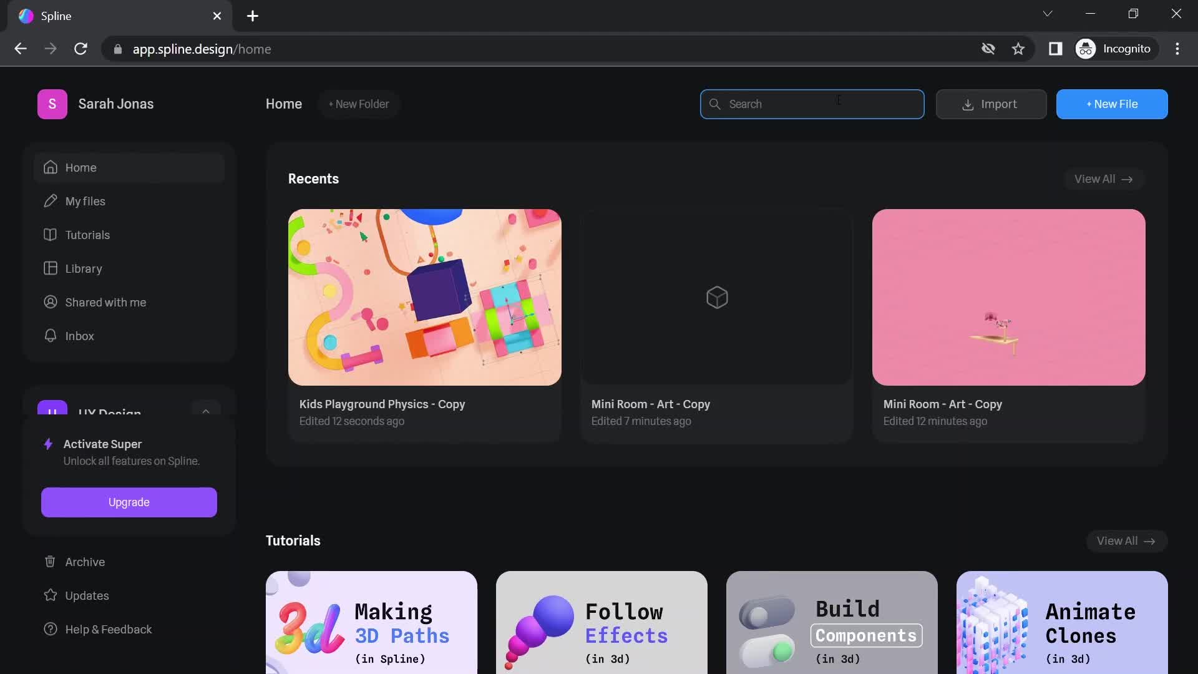This screenshot has width=1198, height=674.
Task: Create a new file
Action: 1112,104
